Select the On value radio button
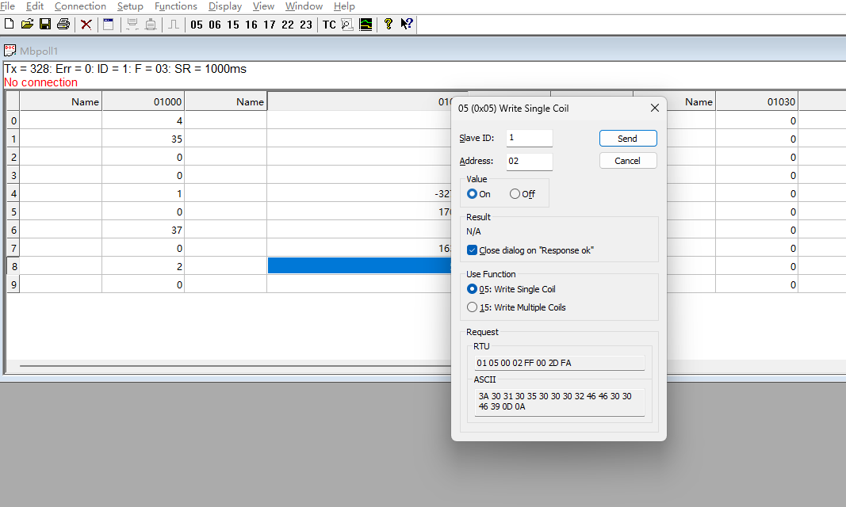This screenshot has height=507, width=846. click(x=473, y=194)
